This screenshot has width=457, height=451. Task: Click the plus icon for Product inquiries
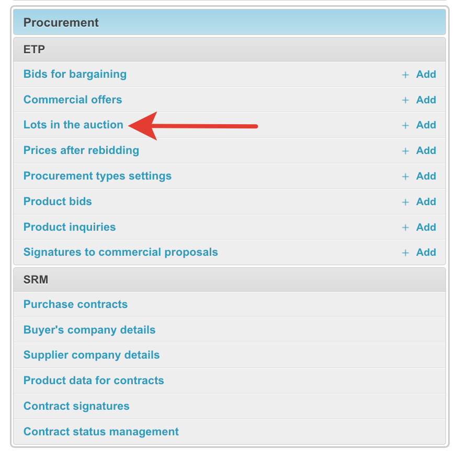click(405, 228)
